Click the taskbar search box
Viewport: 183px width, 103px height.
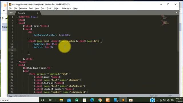pos(19,100)
